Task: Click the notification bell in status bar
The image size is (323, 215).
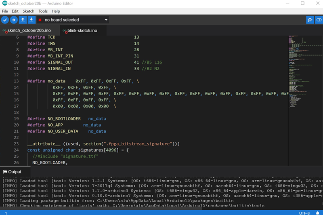Action: pos(317,213)
